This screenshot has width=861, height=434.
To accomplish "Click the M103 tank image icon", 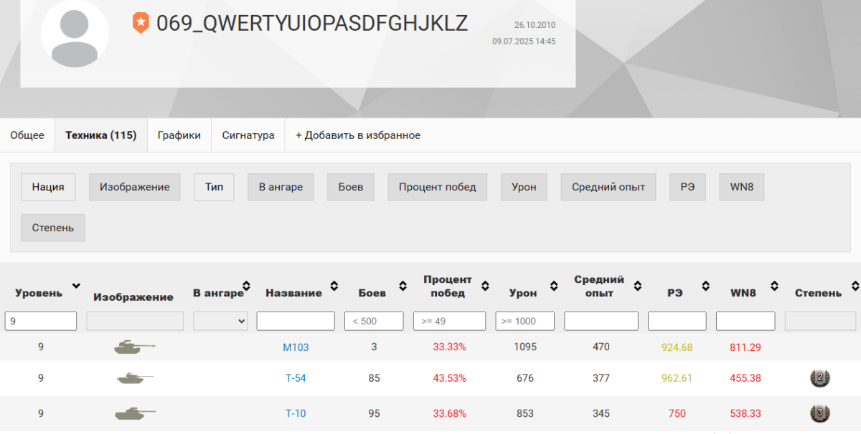I will click(134, 347).
